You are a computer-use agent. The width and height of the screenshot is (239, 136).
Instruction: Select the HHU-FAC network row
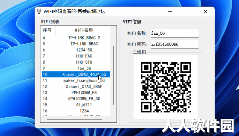point(76,56)
